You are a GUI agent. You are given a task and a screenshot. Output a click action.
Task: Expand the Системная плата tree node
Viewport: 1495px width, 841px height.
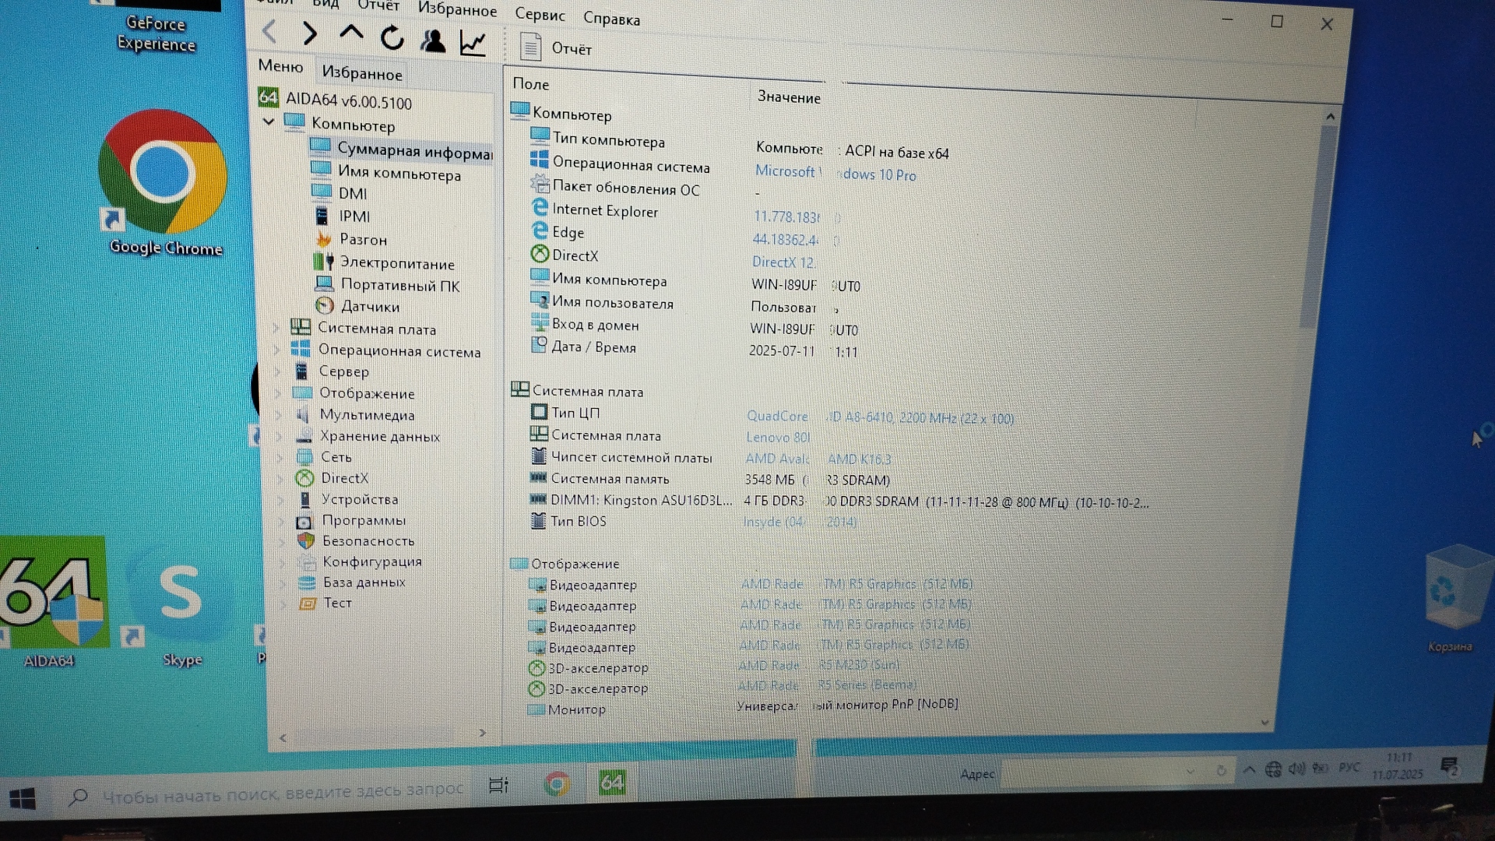pos(276,328)
